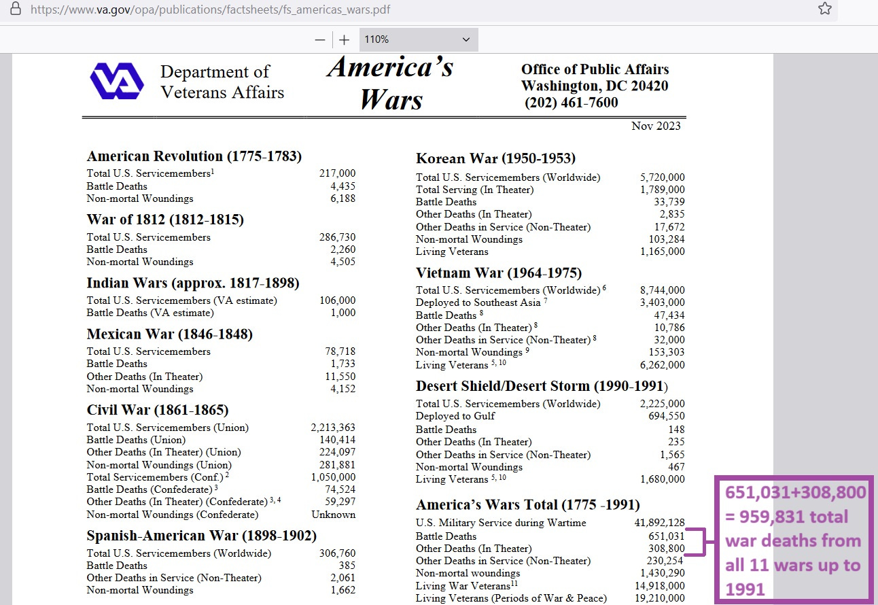Select the 14,918,000 living war veterans value
Viewport: 878px width, 605px height.
pyautogui.click(x=660, y=586)
